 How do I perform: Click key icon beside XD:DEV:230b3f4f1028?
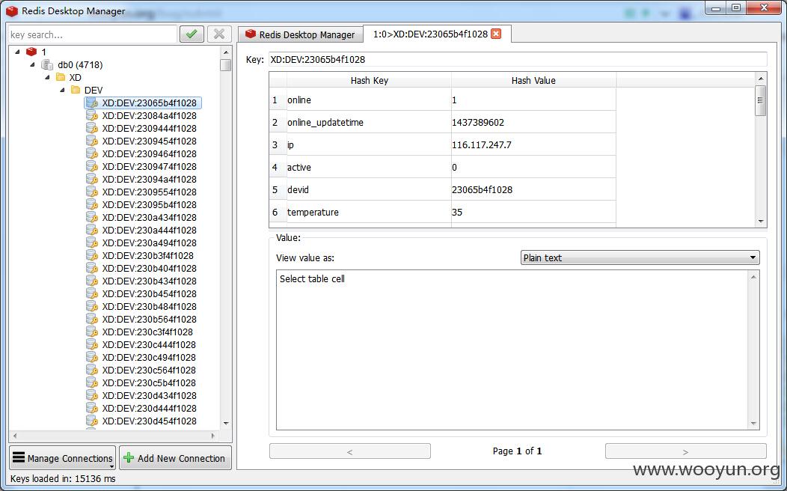pyautogui.click(x=92, y=255)
